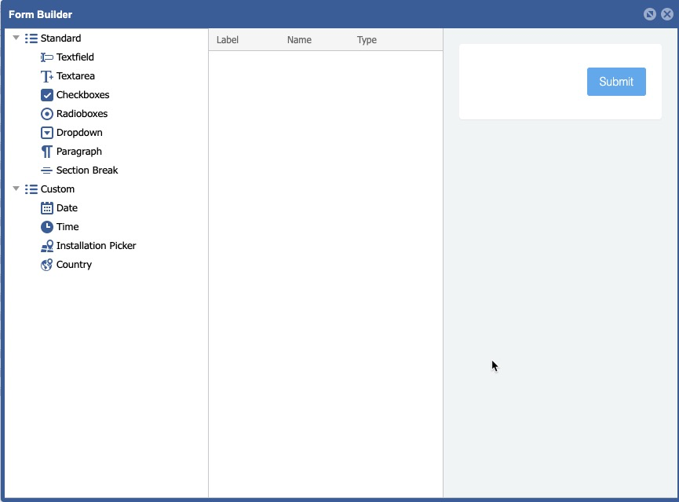Click the Textfield icon in Standard list

click(x=47, y=57)
